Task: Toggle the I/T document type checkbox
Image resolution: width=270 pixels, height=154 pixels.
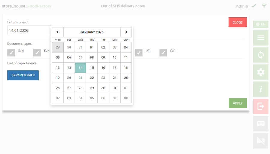Action: pos(139,52)
